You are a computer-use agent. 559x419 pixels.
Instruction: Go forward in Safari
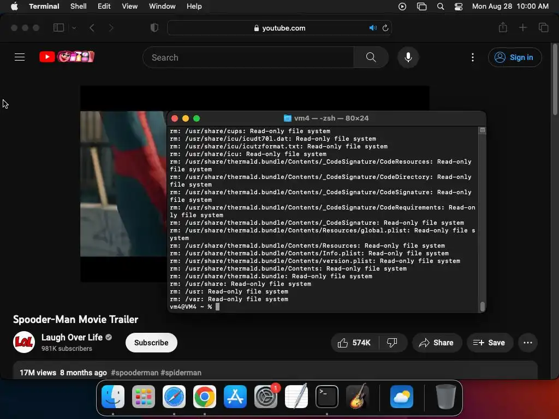click(111, 28)
